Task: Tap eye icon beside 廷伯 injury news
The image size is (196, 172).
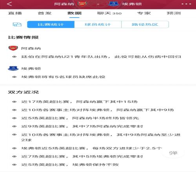Action: tap(14, 57)
